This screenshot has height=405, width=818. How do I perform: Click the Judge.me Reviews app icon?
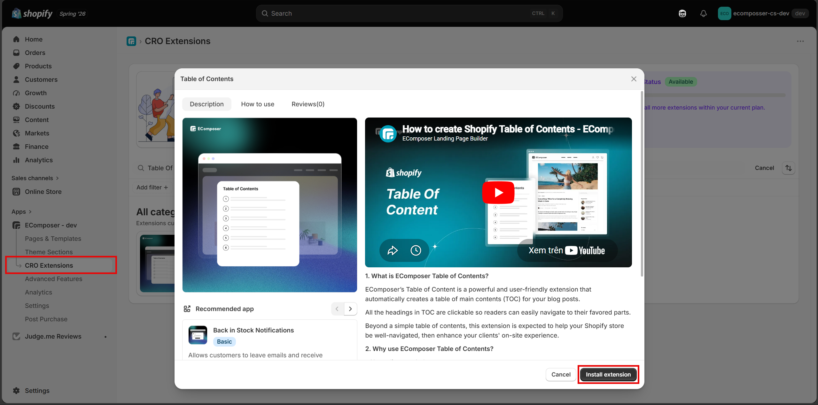[x=16, y=336]
